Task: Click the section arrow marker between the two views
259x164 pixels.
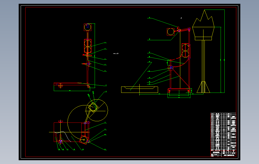Action: coord(116,54)
